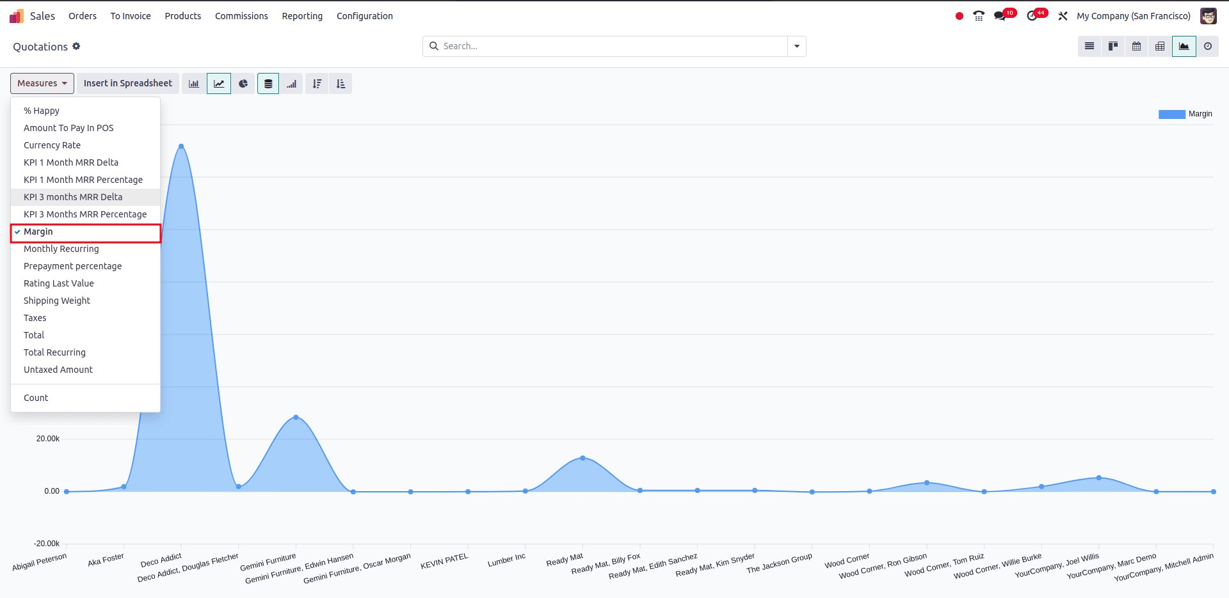Viewport: 1229px width, 598px height.
Task: Collapse the Measures dropdown
Action: pyautogui.click(x=42, y=84)
